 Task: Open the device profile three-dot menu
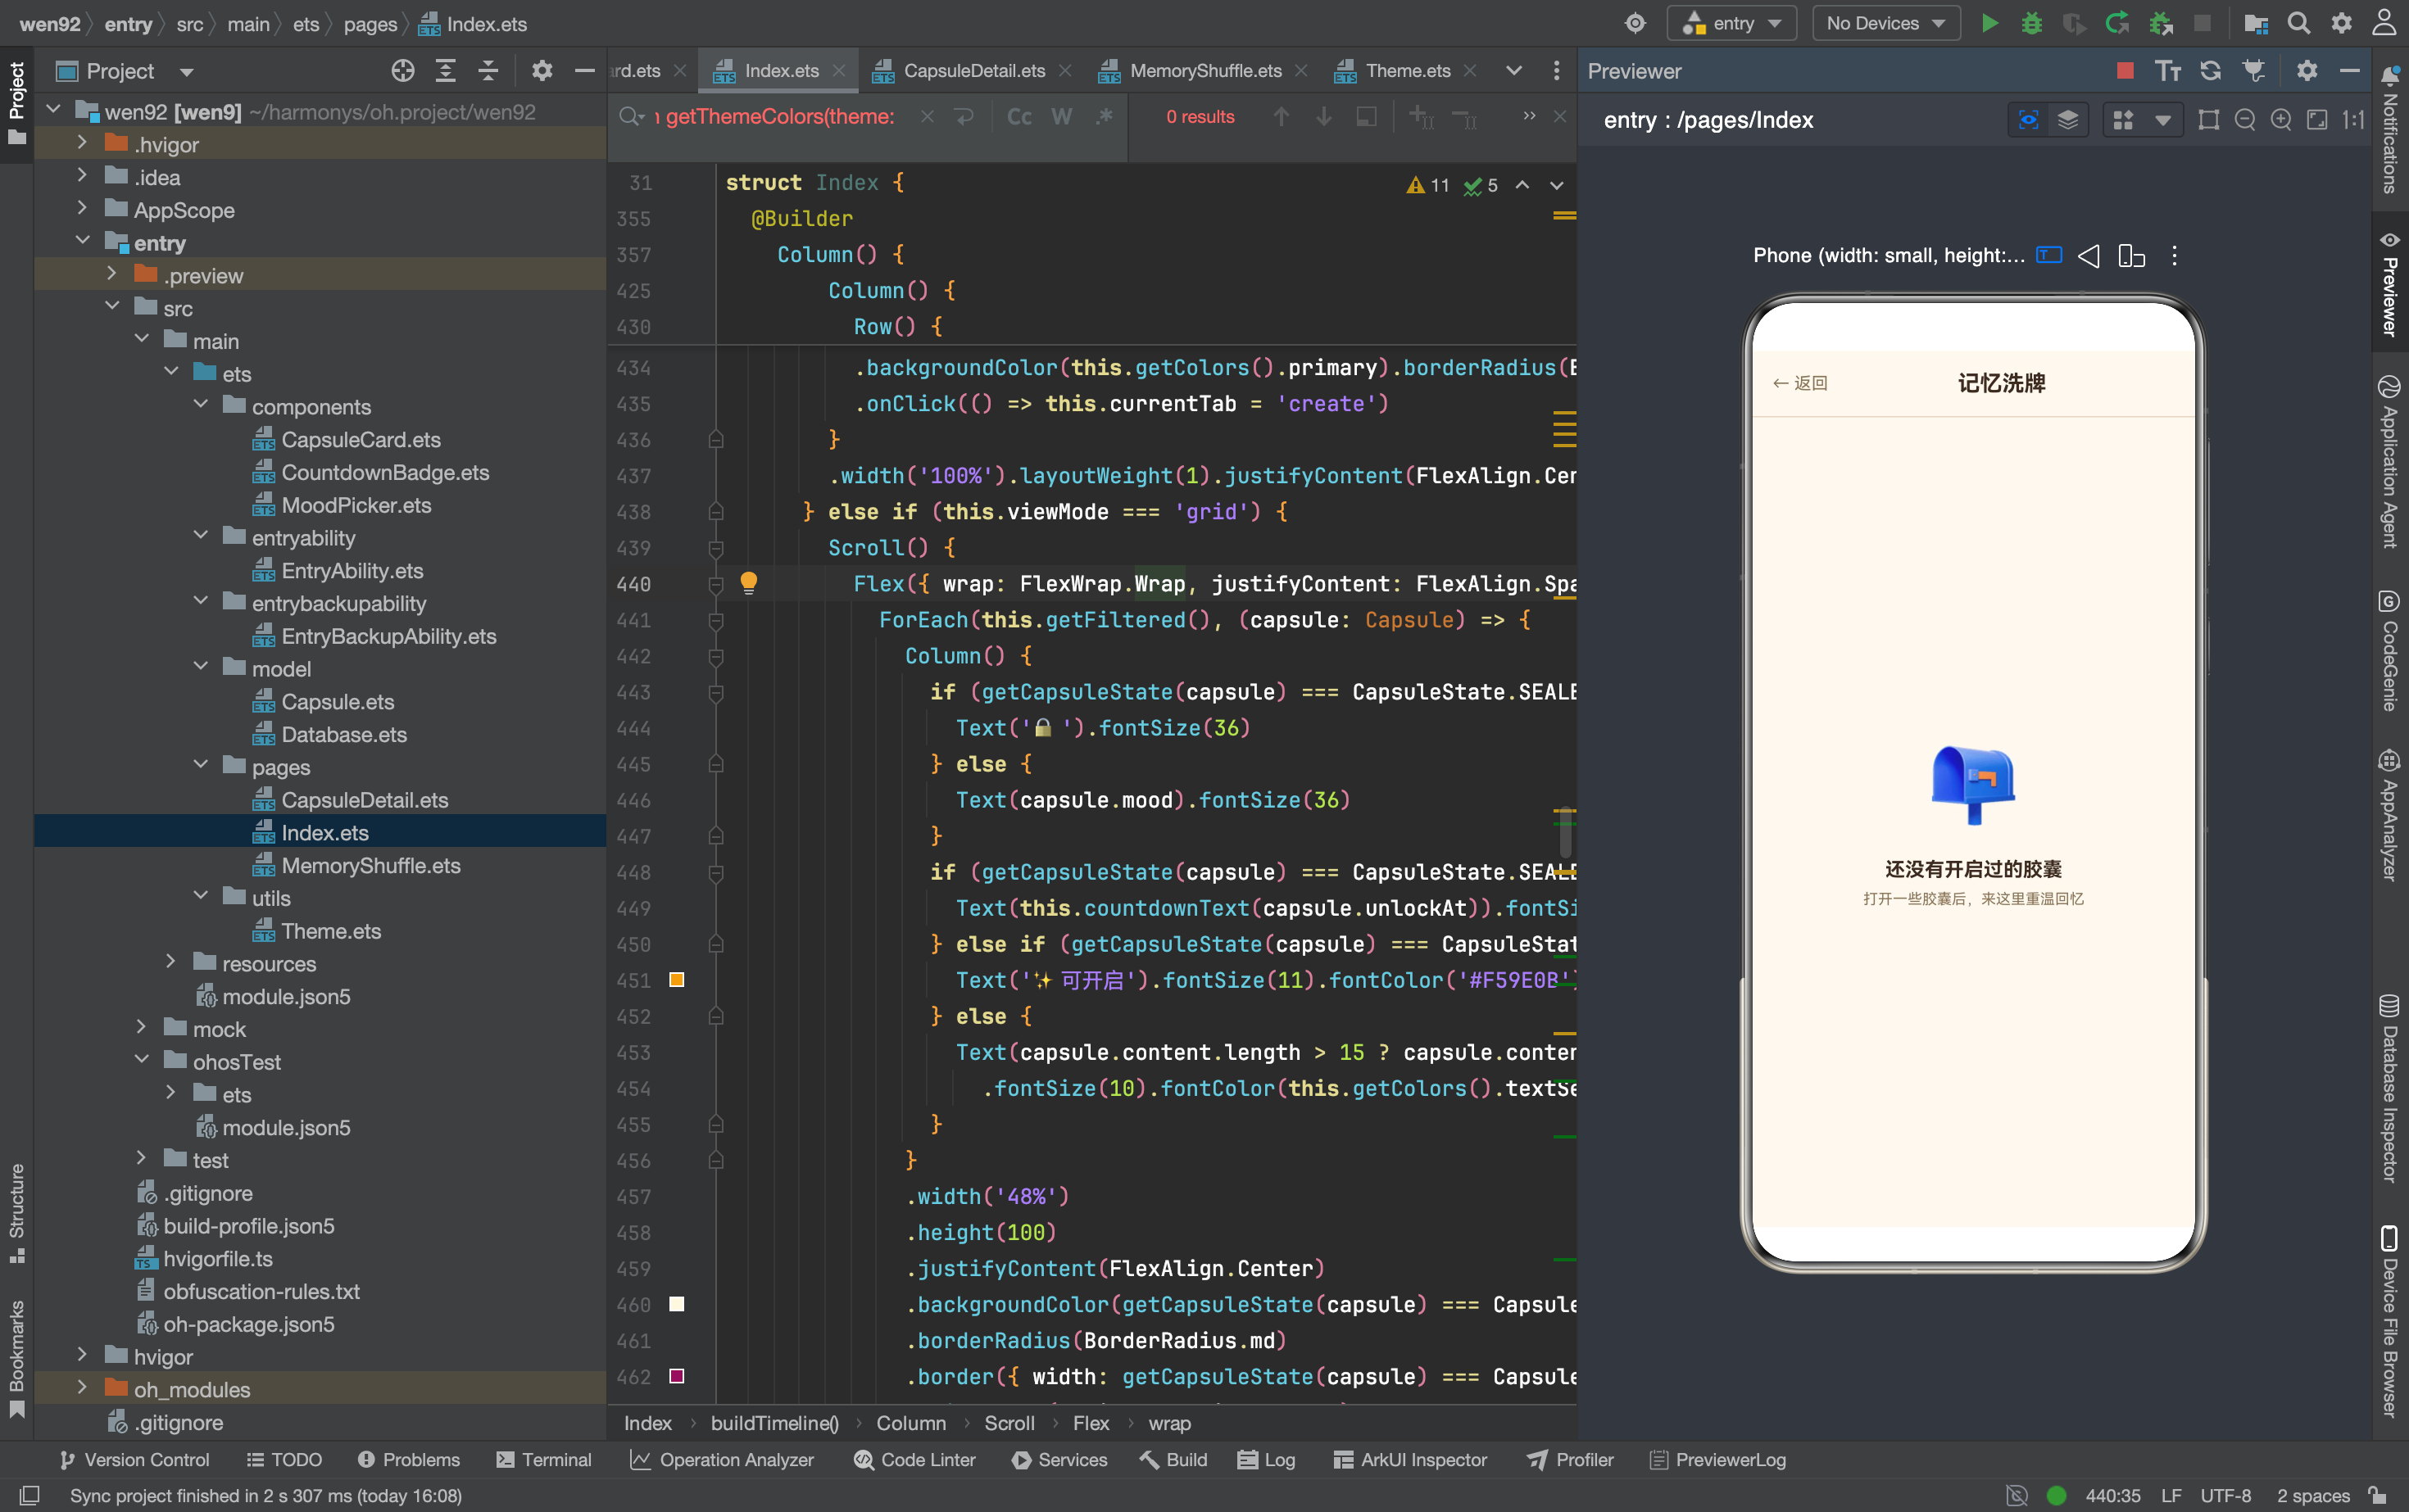(x=2175, y=256)
